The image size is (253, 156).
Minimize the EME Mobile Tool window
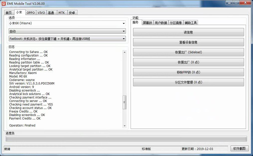[x=229, y=2]
